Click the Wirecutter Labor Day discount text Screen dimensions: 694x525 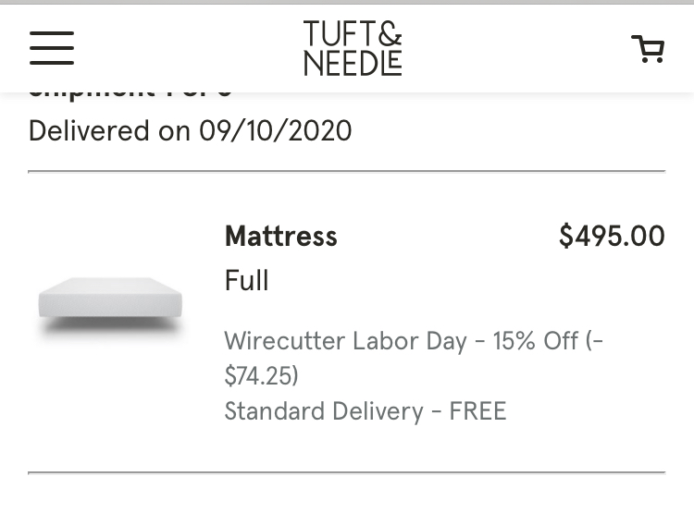coord(345,341)
